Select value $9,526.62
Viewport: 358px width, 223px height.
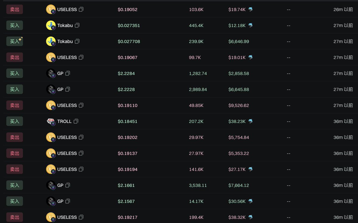pos(239,105)
